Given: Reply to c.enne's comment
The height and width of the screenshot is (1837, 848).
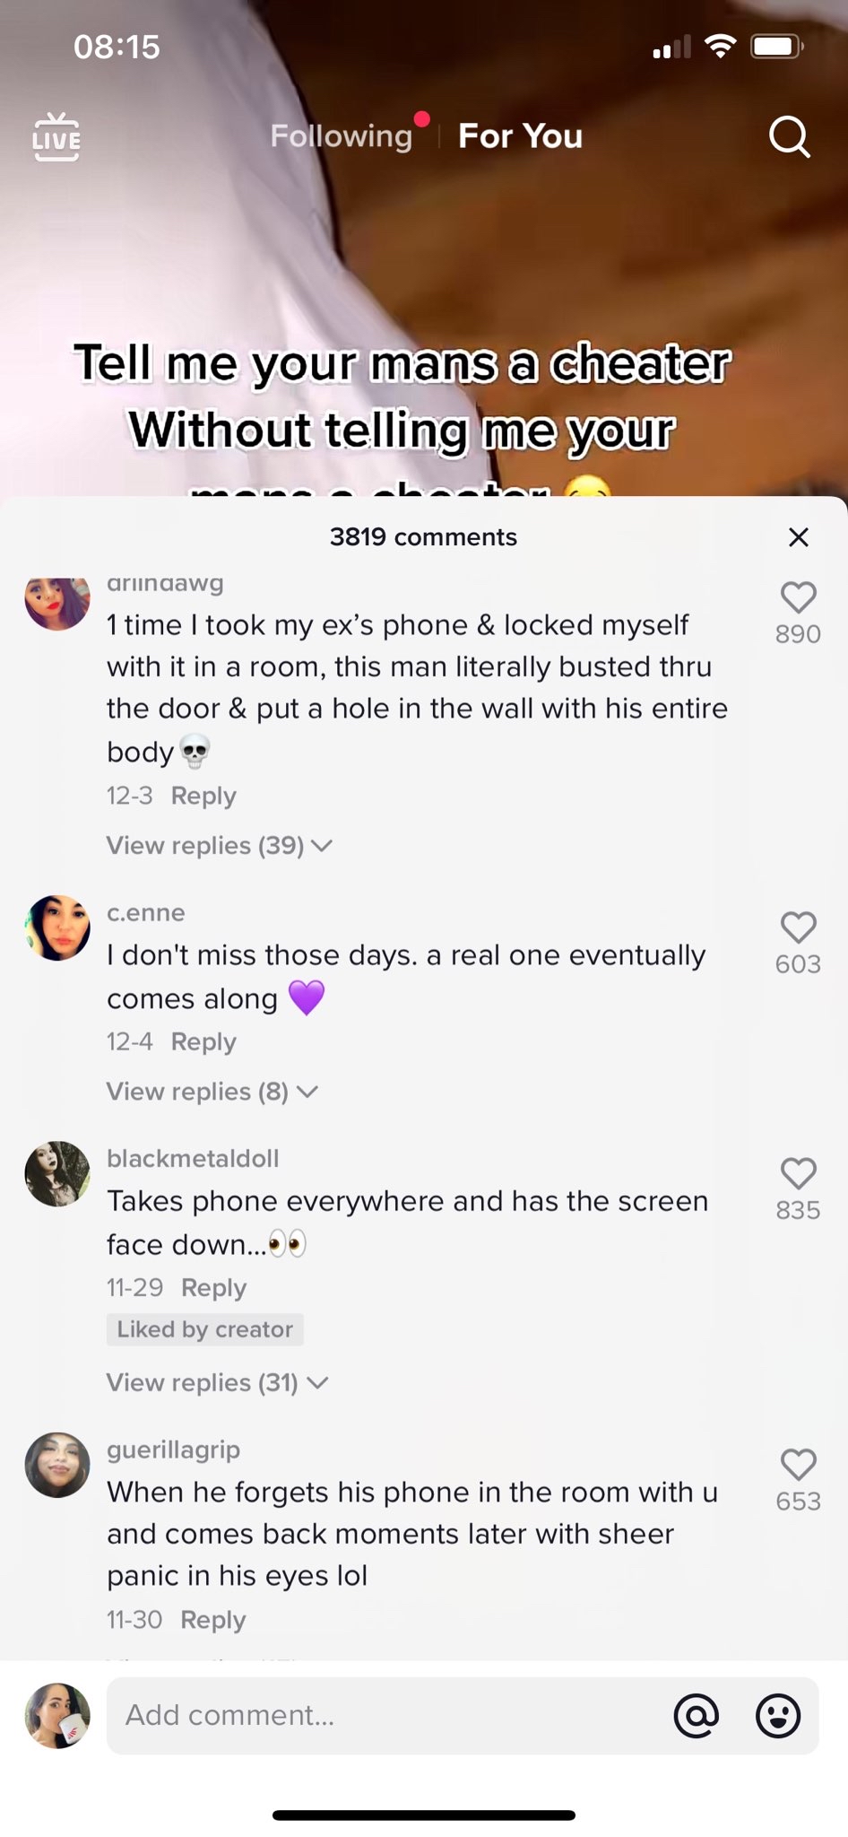Looking at the screenshot, I should tap(203, 1041).
